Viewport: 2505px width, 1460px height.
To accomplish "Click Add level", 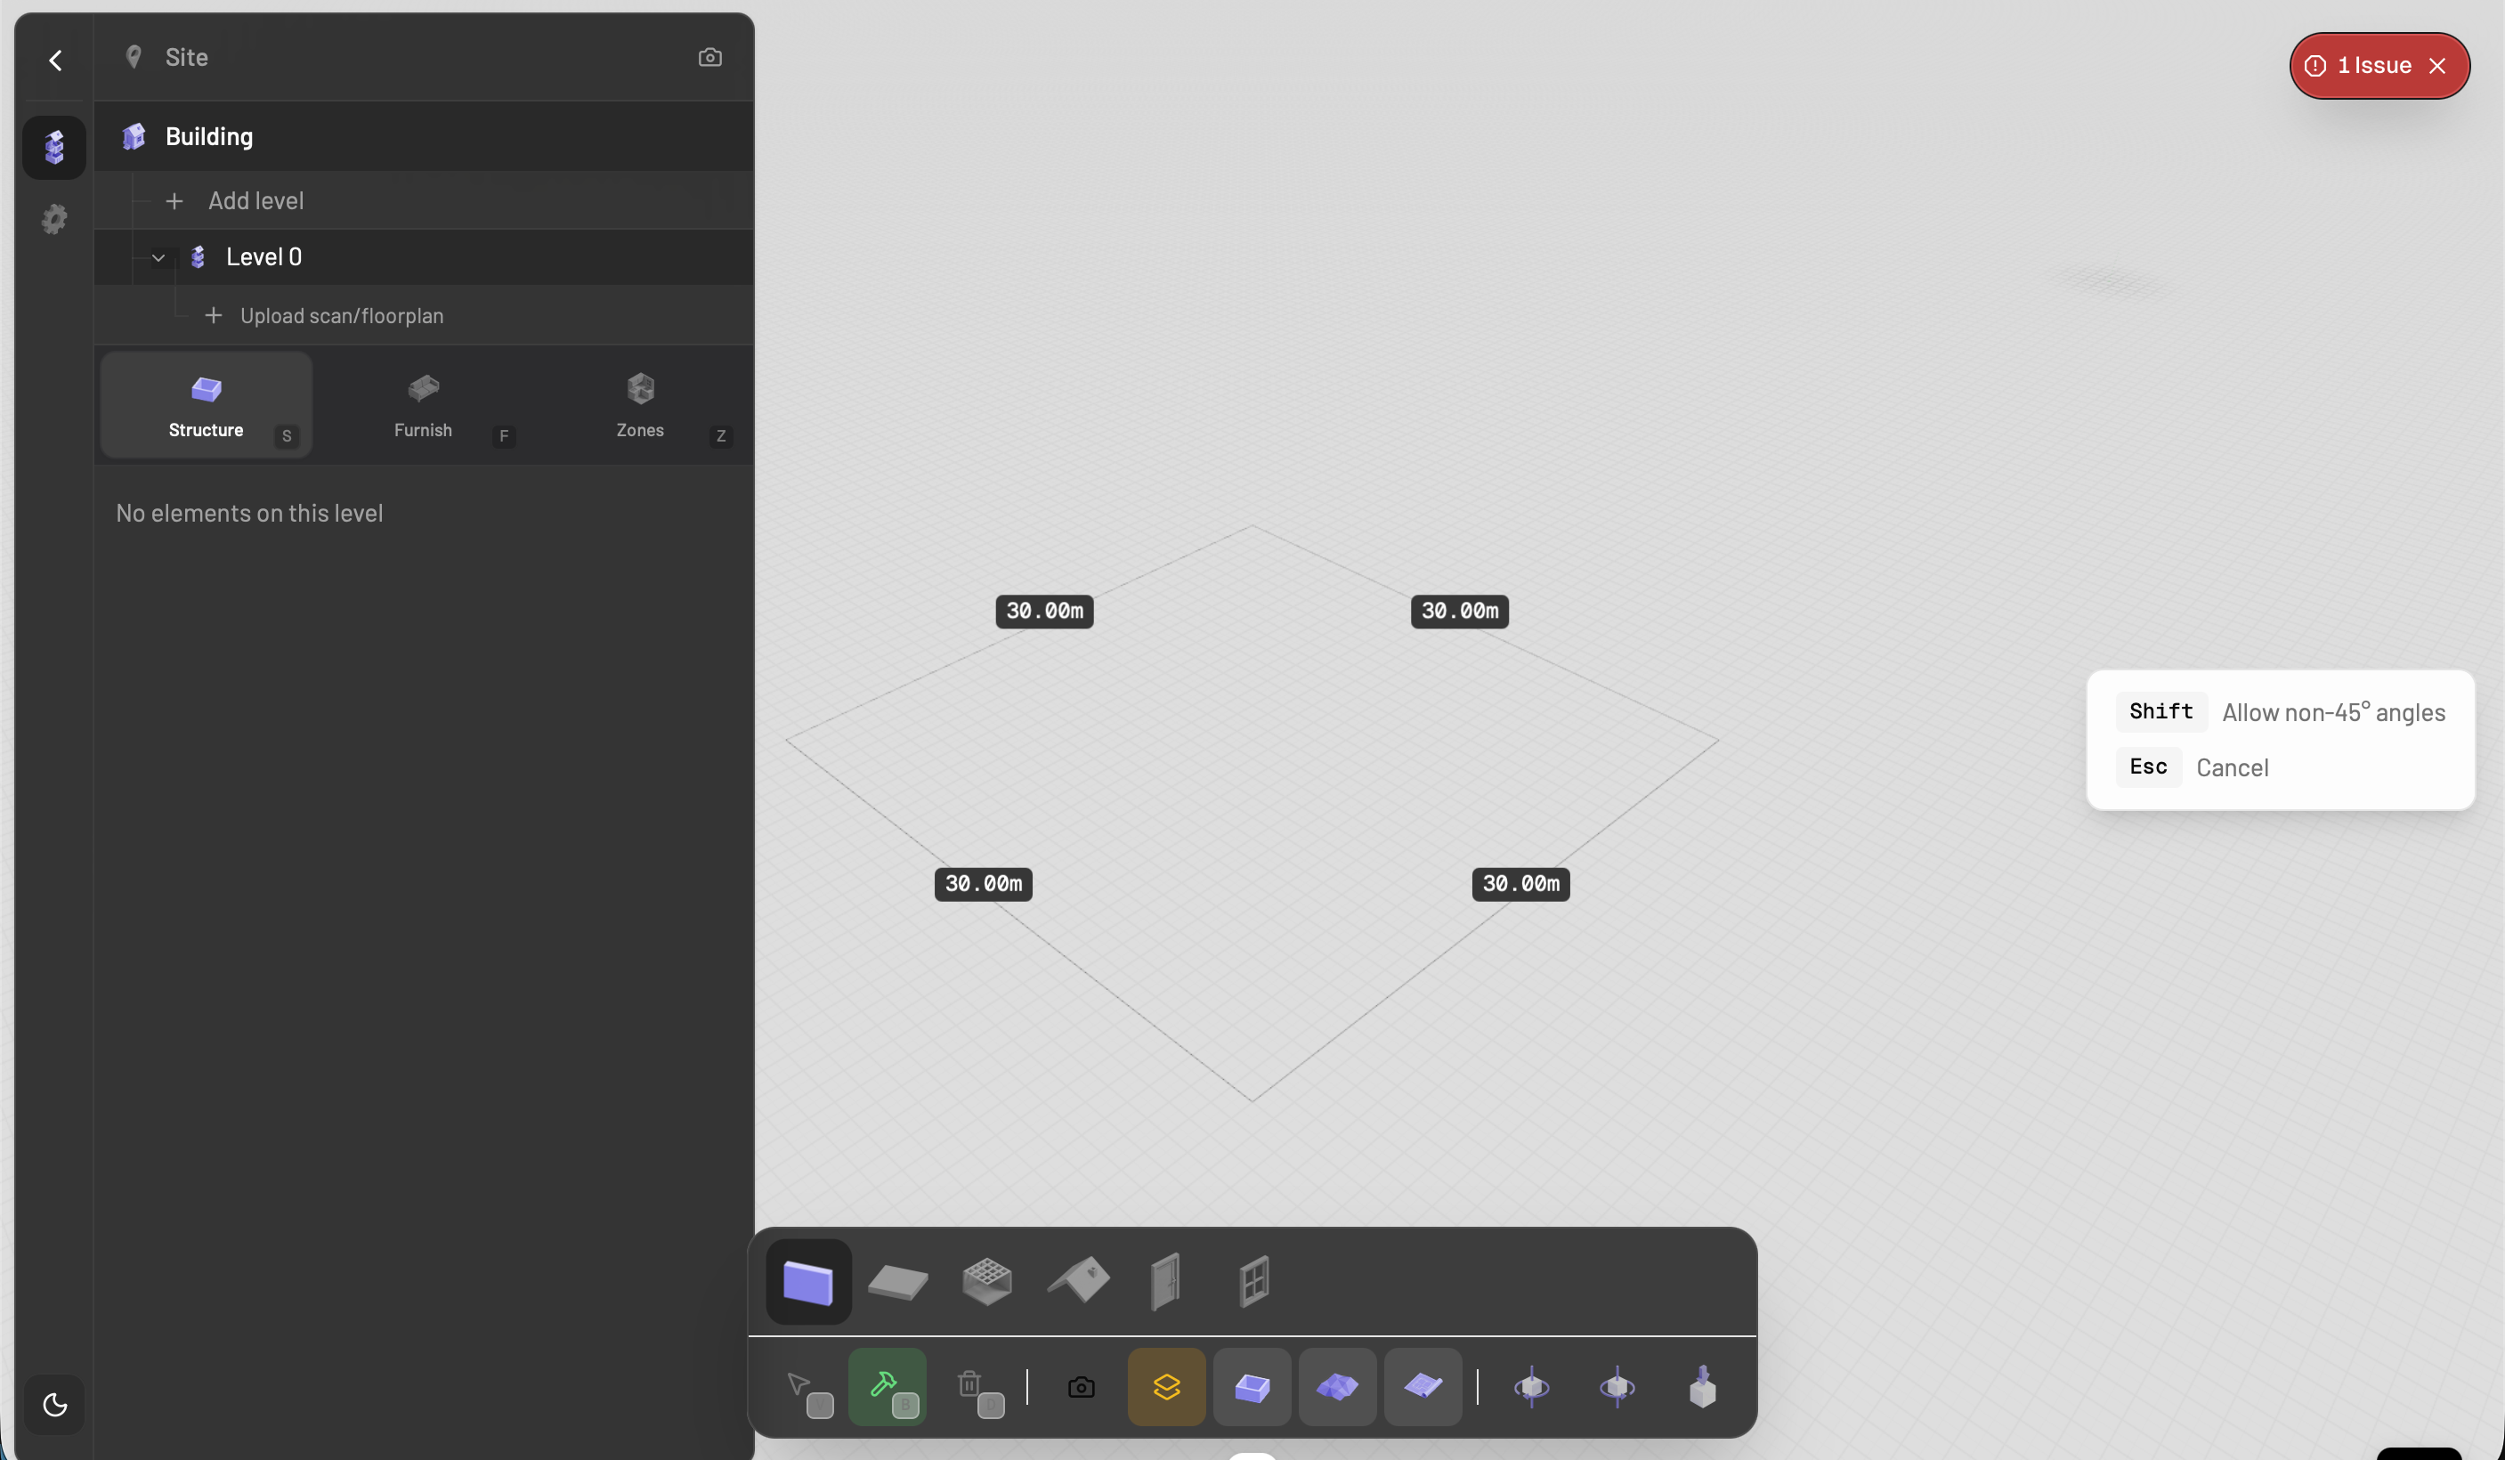I will (x=255, y=201).
